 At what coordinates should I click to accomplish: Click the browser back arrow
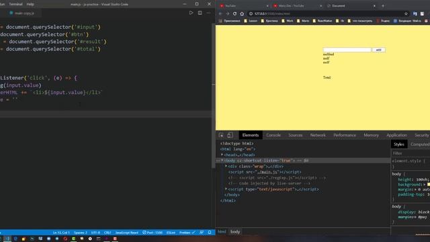(x=221, y=13)
